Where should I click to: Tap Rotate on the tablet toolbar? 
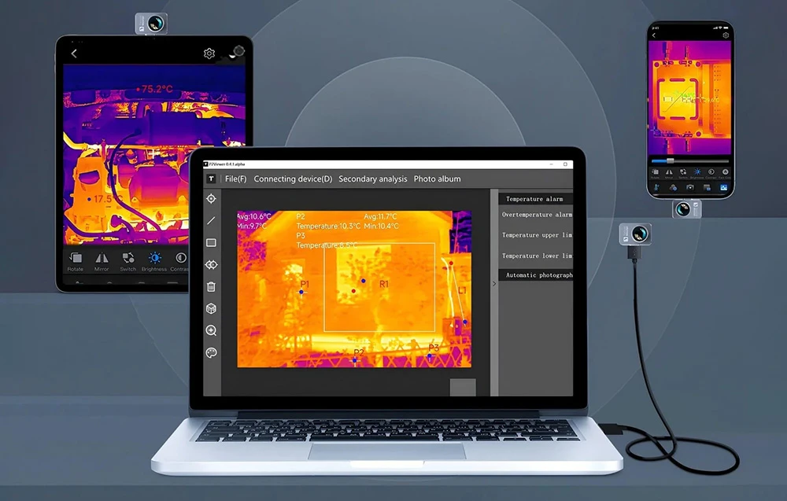pos(76,262)
